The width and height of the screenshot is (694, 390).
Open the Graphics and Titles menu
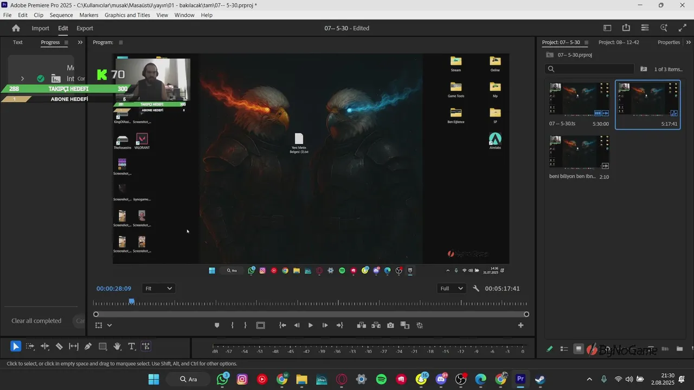point(127,15)
